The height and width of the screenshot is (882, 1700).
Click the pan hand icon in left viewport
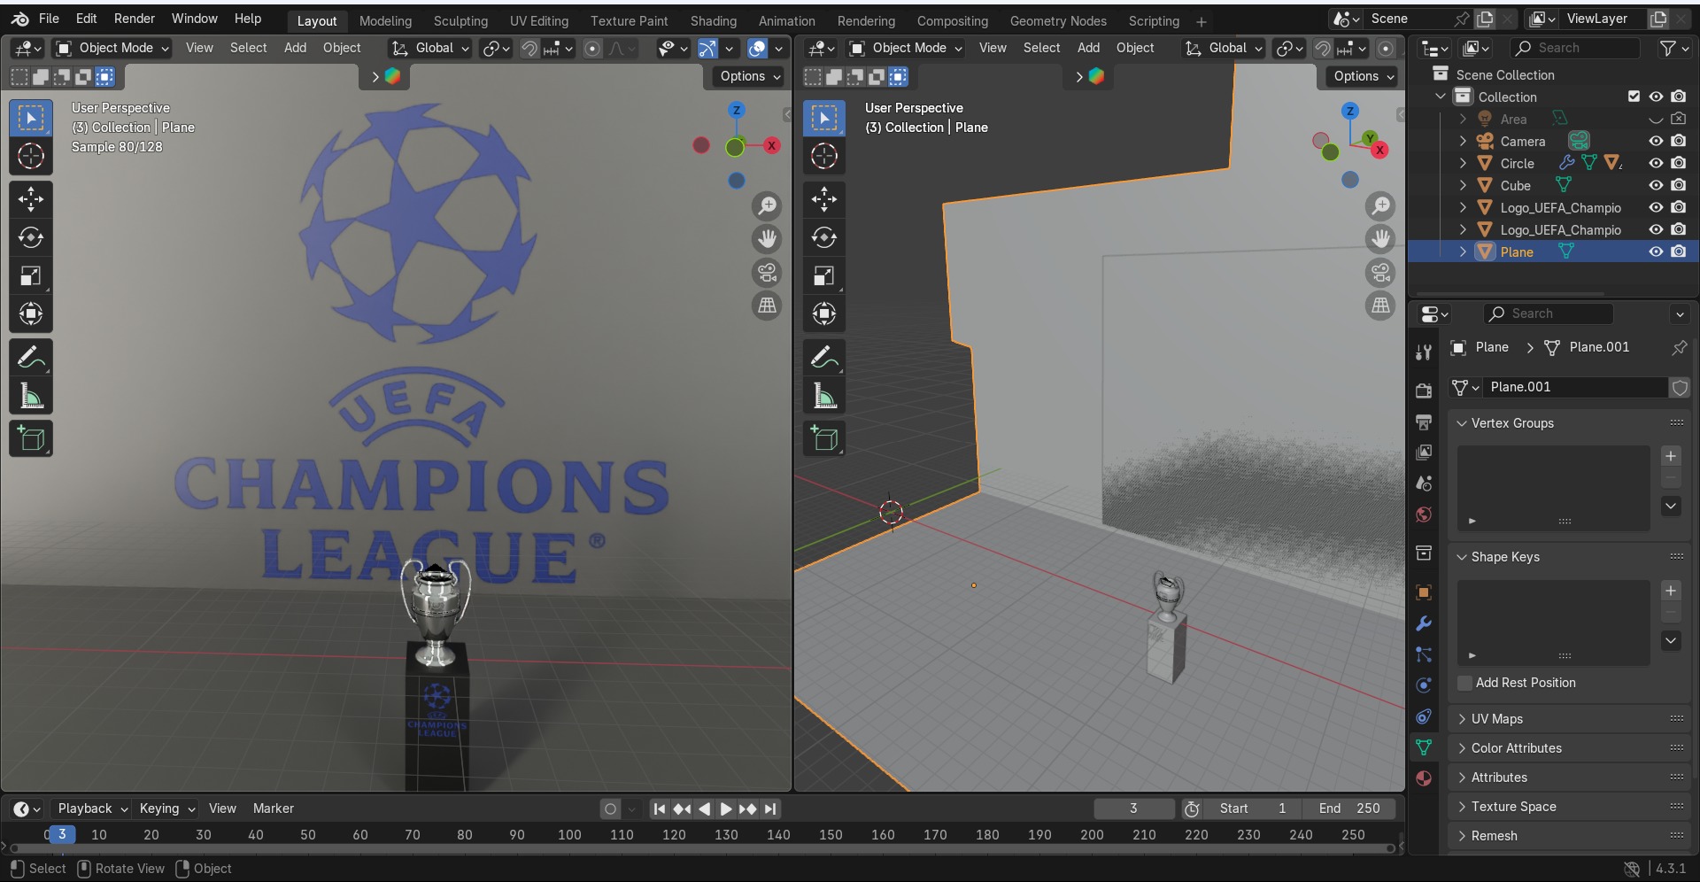point(767,239)
